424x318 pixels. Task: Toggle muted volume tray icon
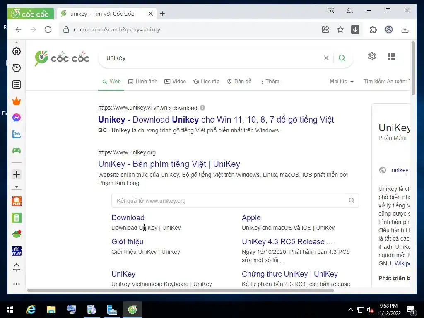tap(371, 310)
